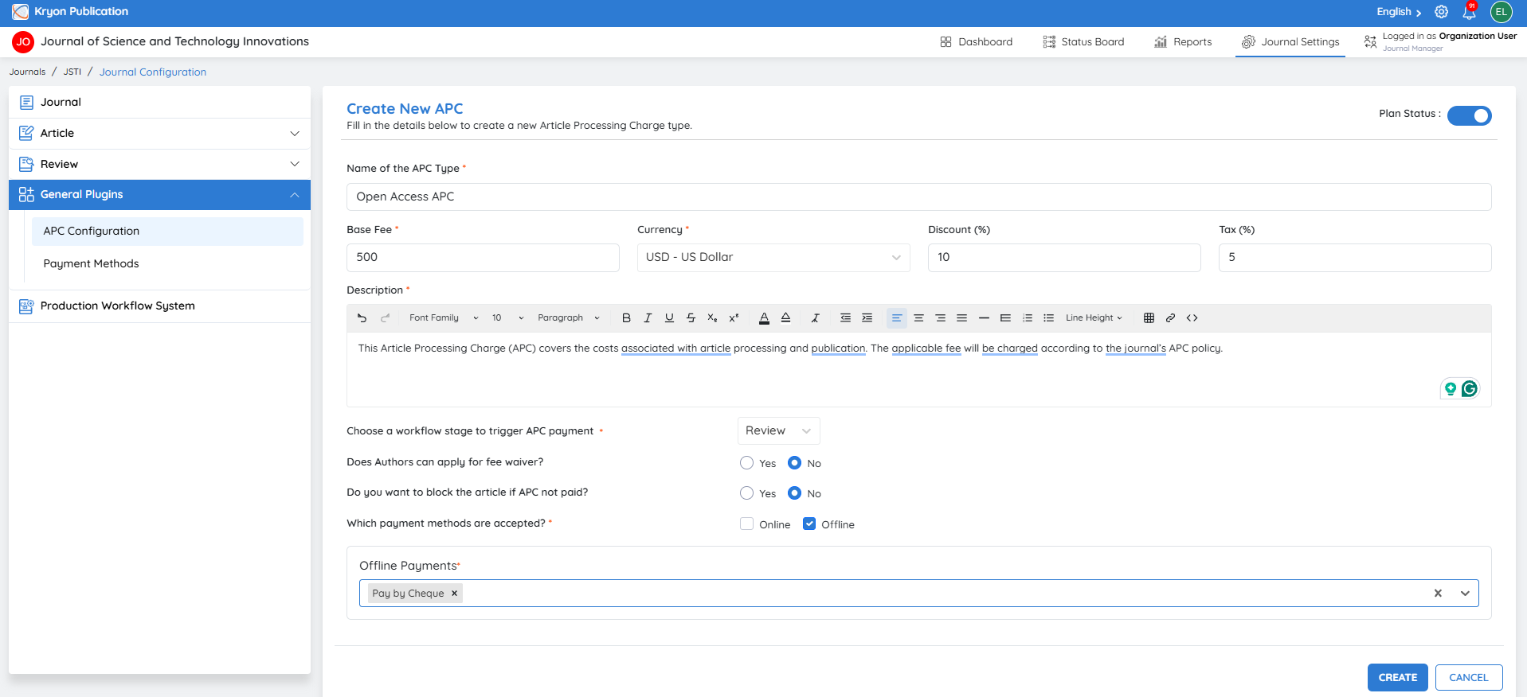This screenshot has width=1527, height=697.
Task: Increase indent in description editor
Action: [x=867, y=318]
